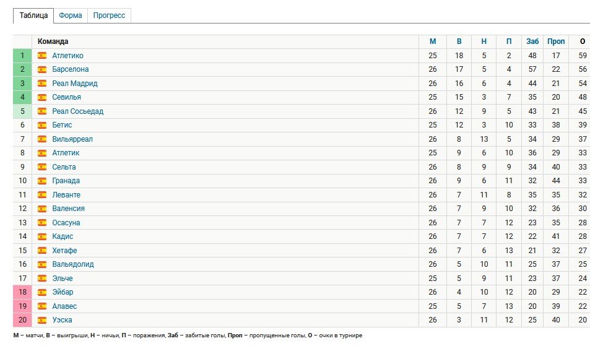Screen dimensions: 590x346
Task: Sort by the В wins column header
Action: coord(459,41)
